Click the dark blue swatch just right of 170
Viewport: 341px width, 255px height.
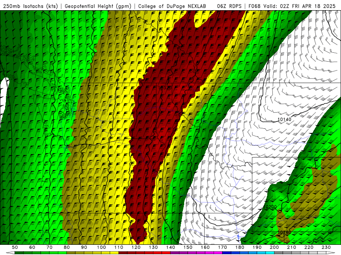point(227,253)
